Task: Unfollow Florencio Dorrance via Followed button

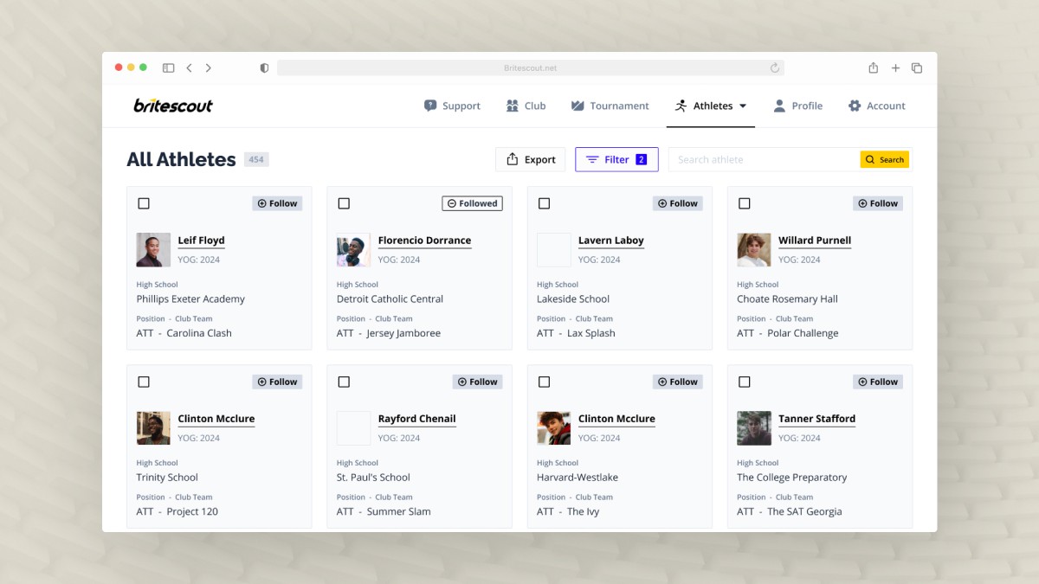Action: pos(472,203)
